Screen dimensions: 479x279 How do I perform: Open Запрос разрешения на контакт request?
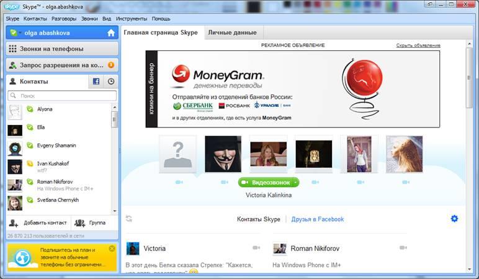[x=62, y=65]
